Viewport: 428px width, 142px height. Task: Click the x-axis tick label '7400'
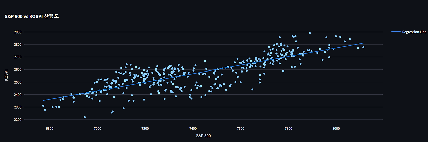[x=193, y=128]
